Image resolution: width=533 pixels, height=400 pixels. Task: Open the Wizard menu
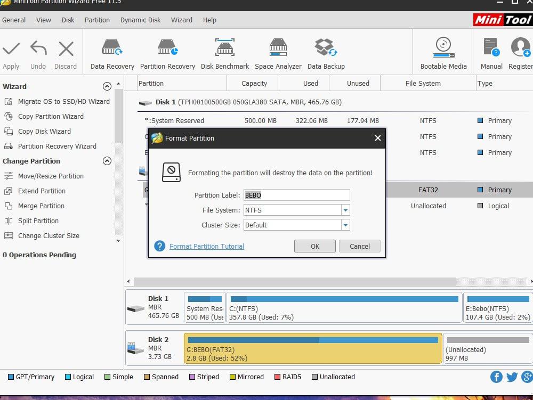pos(182,20)
